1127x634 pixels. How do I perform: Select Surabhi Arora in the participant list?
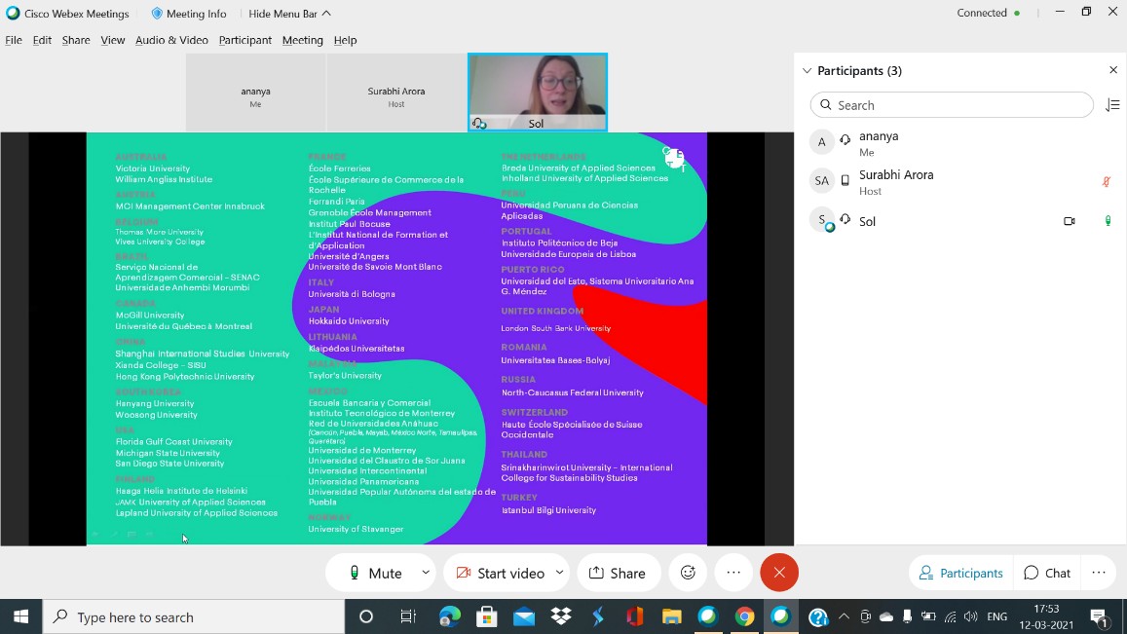coord(960,181)
